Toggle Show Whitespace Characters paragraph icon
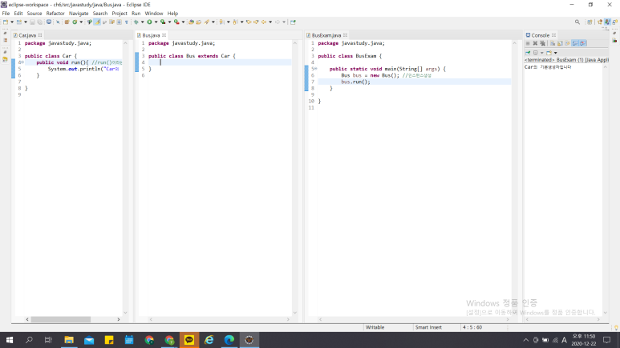Image resolution: width=620 pixels, height=348 pixels. (x=127, y=22)
